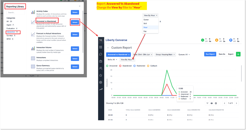
Task: Click the Run Report button
Action: [x=210, y=54]
